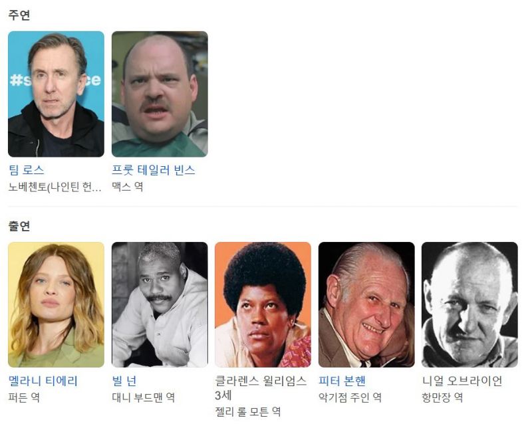The image size is (532, 424).
Task: Click the 멜라니 티에리 portrait thumbnail
Action: (x=56, y=304)
